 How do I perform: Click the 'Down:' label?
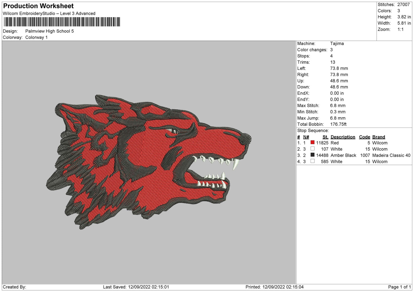pos(303,87)
